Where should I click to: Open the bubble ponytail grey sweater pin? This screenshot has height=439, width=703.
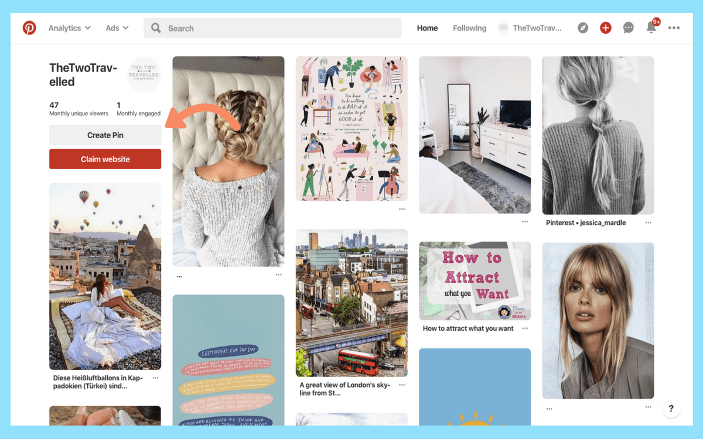coord(598,135)
